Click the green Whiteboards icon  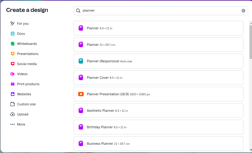13,44
